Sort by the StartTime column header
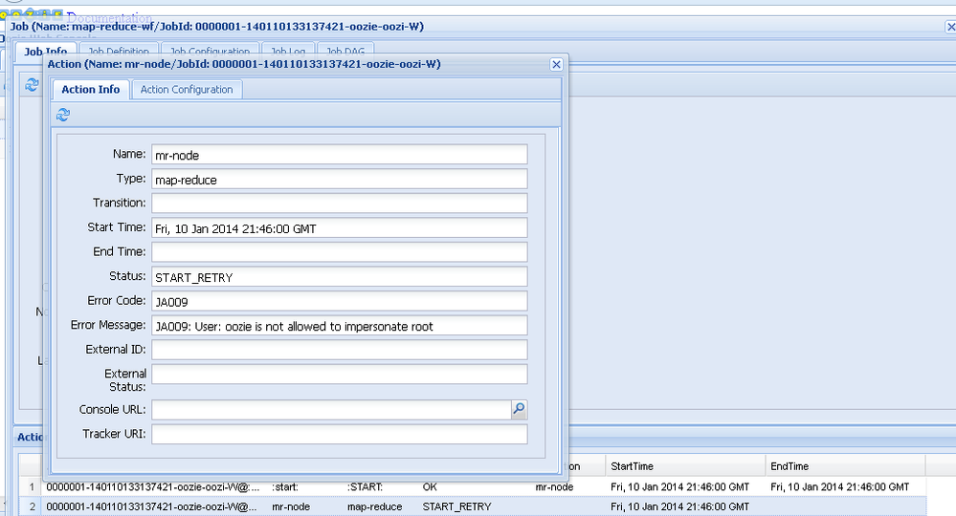Image resolution: width=956 pixels, height=516 pixels. coord(685,466)
